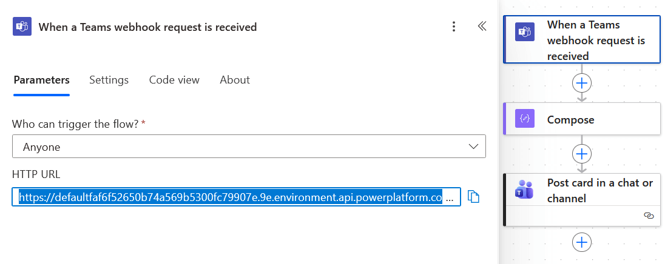Add a step after the webhook trigger
Screen dimensions: 665x264
(582, 82)
